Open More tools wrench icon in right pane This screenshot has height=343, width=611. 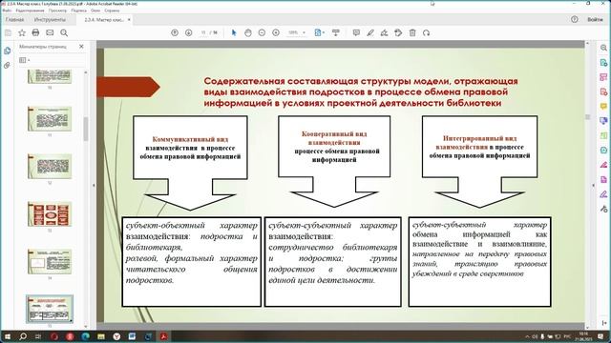[x=603, y=209]
